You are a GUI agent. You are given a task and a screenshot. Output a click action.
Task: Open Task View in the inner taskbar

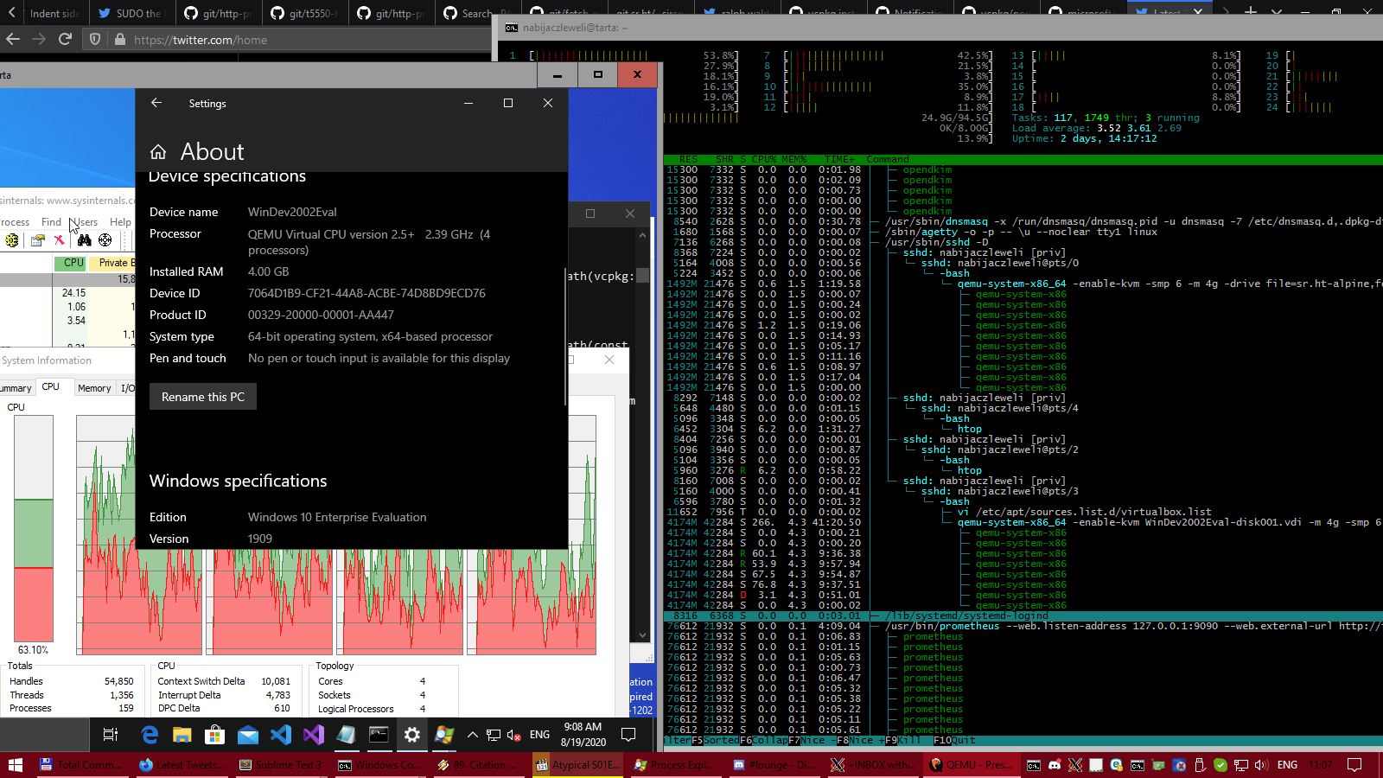[111, 735]
